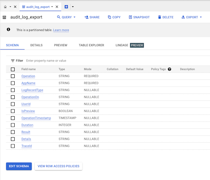Click the trash can delete icon
Viewport: 210px width, 180px height.
pos(160,17)
